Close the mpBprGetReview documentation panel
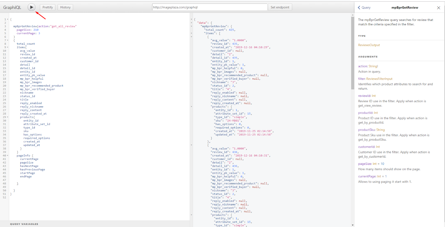Screen dimensions: 445x227 pyautogui.click(x=439, y=8)
